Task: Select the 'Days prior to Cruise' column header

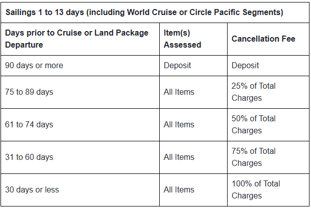Action: [x=77, y=39]
